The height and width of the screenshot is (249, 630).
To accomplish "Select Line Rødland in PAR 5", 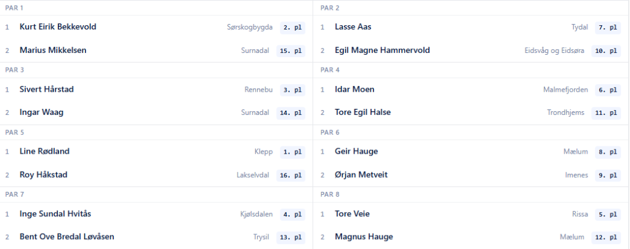I will [44, 151].
